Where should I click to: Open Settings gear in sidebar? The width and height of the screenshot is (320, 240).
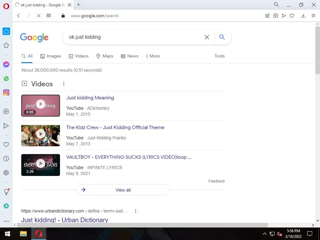click(x=6, y=172)
